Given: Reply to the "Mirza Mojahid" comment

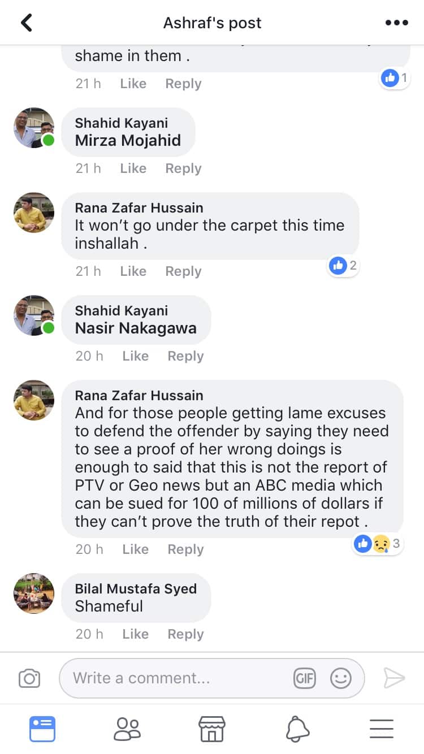Looking at the screenshot, I should (x=183, y=168).
